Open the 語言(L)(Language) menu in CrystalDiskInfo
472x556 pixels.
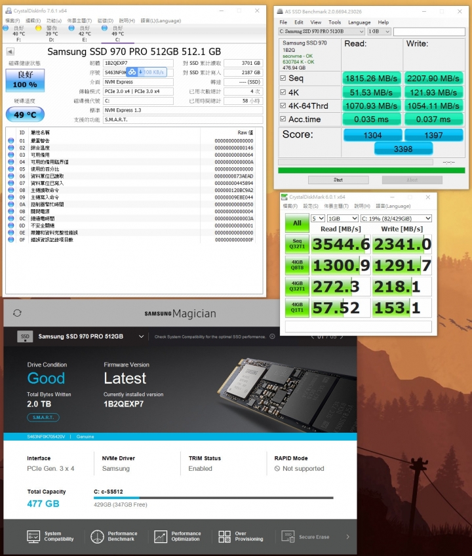coord(161,20)
